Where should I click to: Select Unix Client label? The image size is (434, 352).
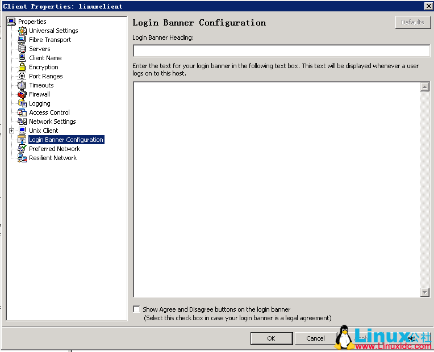click(44, 131)
